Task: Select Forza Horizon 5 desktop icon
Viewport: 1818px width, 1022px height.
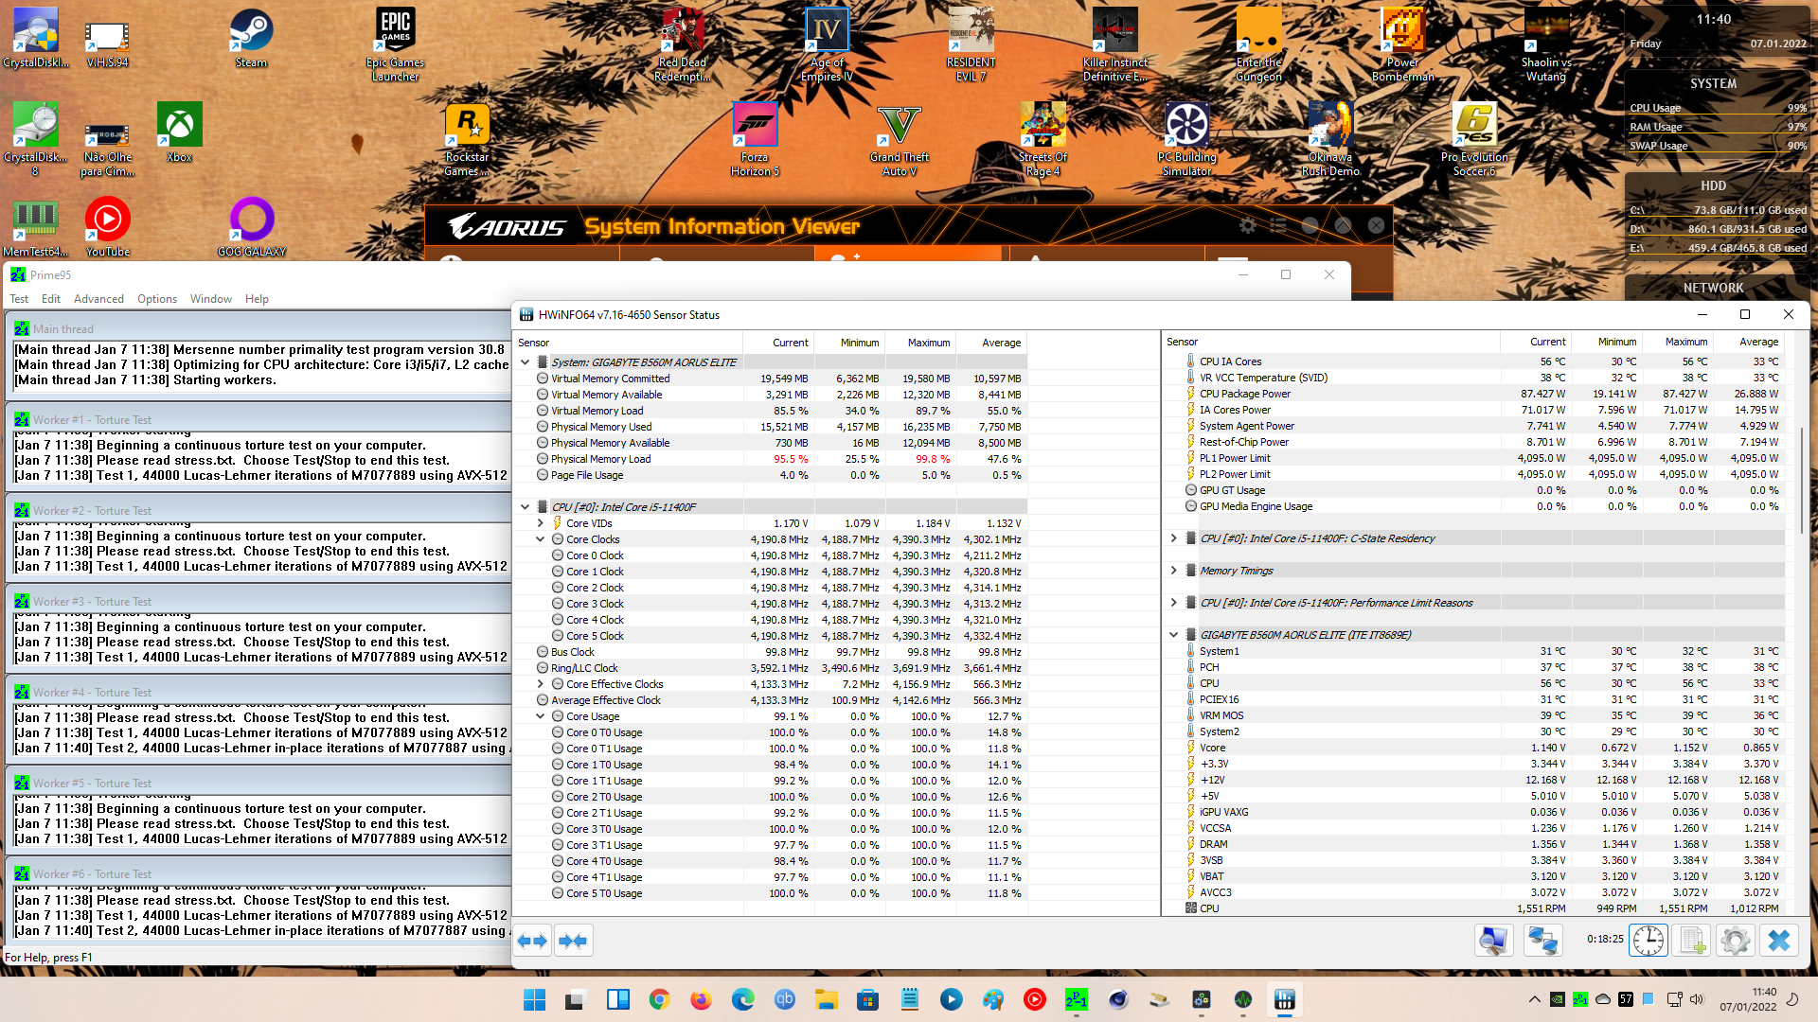Action: 755,139
